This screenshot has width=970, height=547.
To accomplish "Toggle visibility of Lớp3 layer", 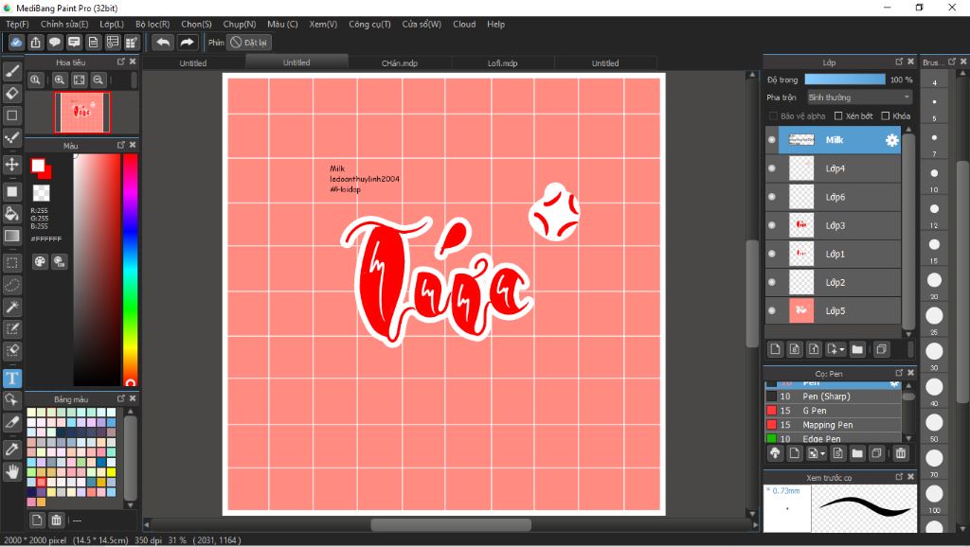I will [771, 225].
